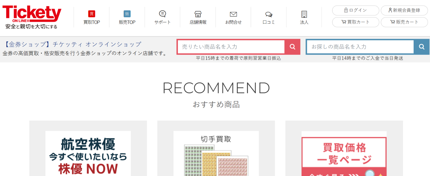
Task: Open the 販売TOP blue icon
Action: (127, 14)
